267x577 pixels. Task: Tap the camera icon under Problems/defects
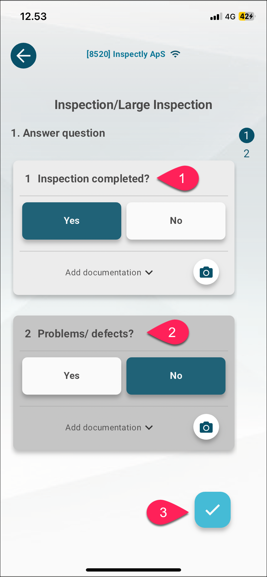[206, 427]
